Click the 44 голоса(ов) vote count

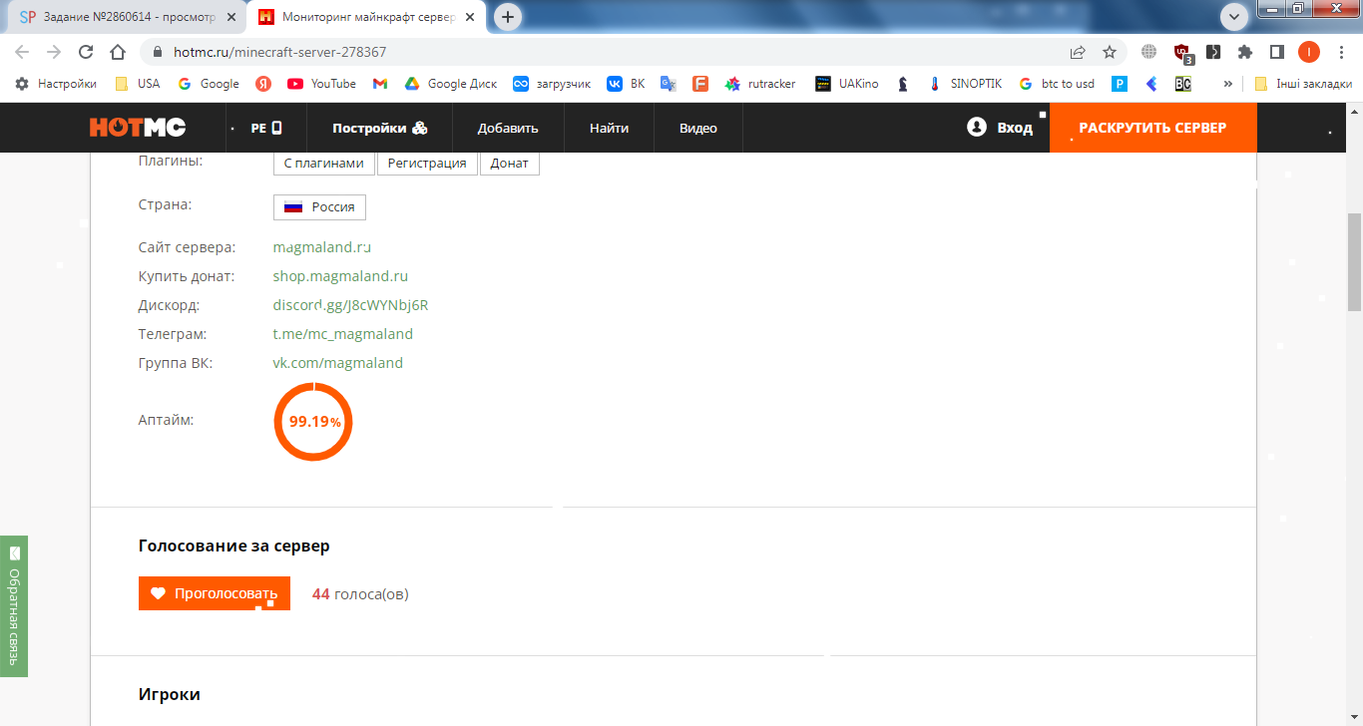360,594
